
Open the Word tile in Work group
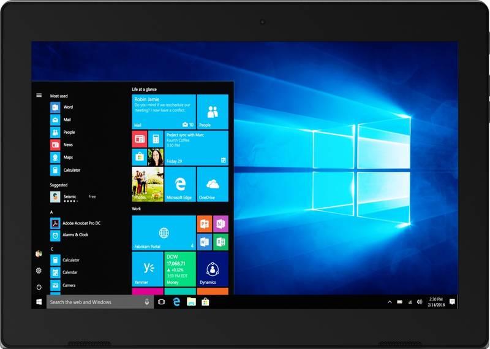click(x=205, y=242)
